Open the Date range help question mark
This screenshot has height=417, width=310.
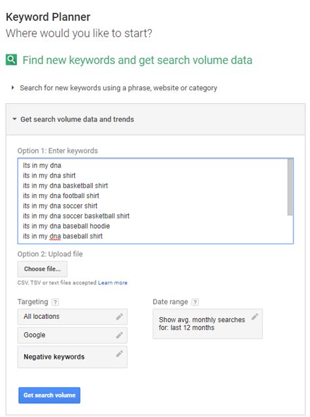pos(195,302)
